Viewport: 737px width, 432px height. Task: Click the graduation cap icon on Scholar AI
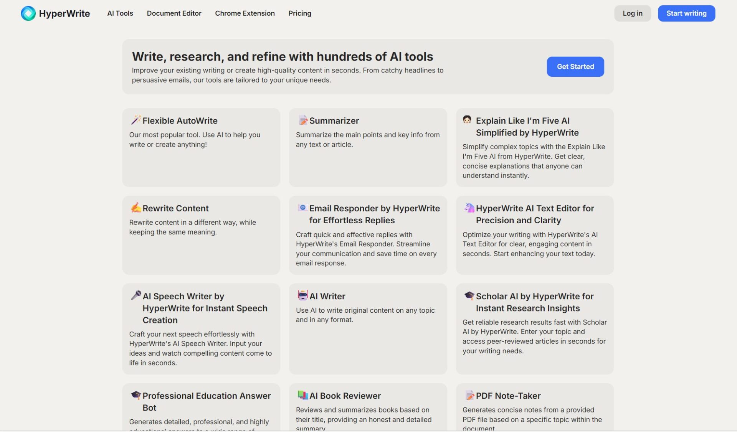pyautogui.click(x=469, y=295)
